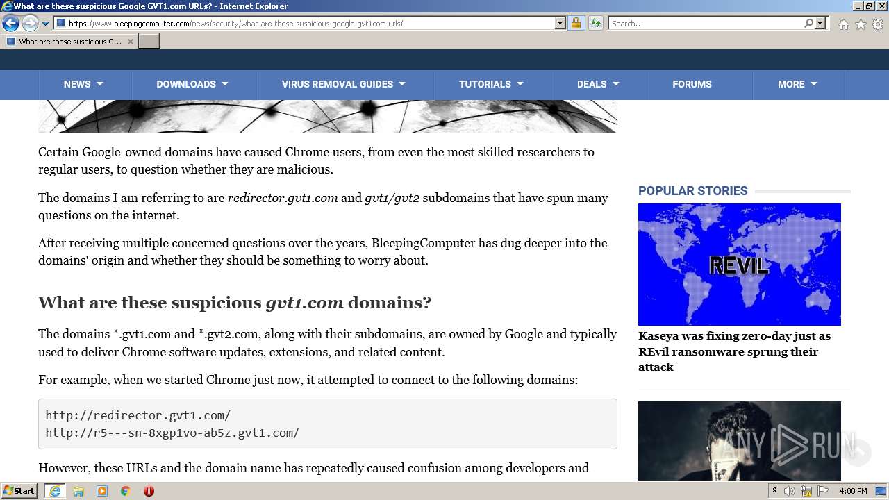Viewport: 889px width, 500px height.
Task: Click the 'Certain Google-owned domains' opening paragraph
Action: (x=316, y=160)
